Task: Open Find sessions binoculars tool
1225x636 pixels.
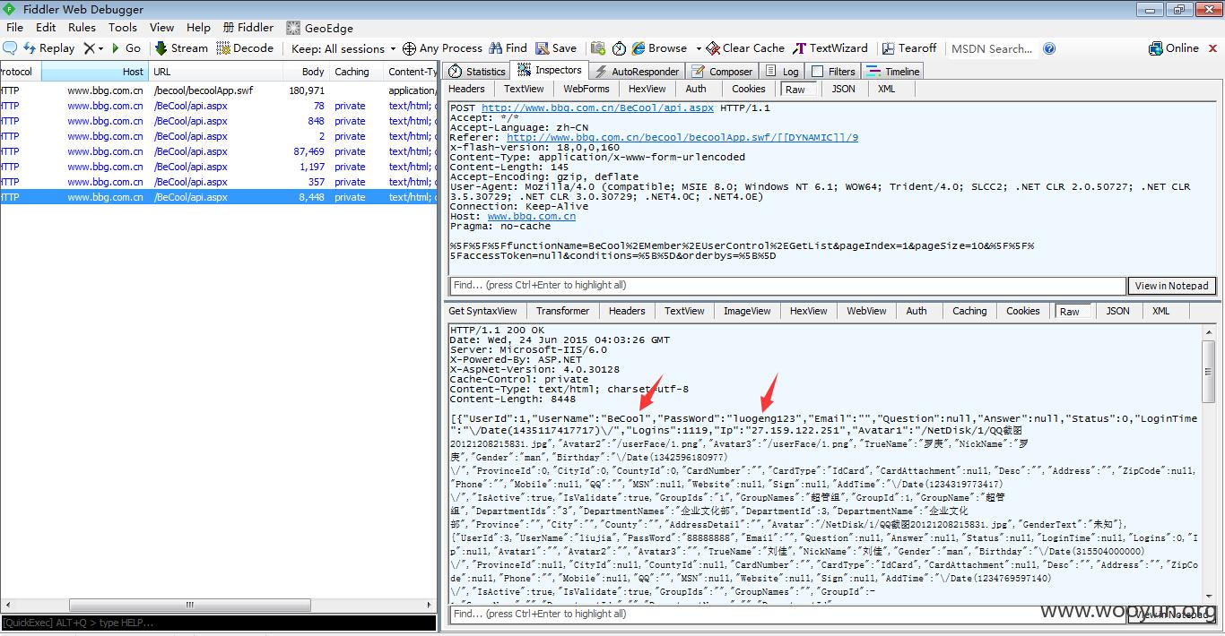Action: (508, 48)
